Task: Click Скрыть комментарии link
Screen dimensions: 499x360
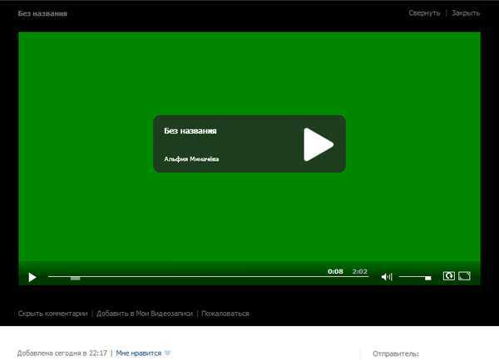Action: click(x=52, y=314)
